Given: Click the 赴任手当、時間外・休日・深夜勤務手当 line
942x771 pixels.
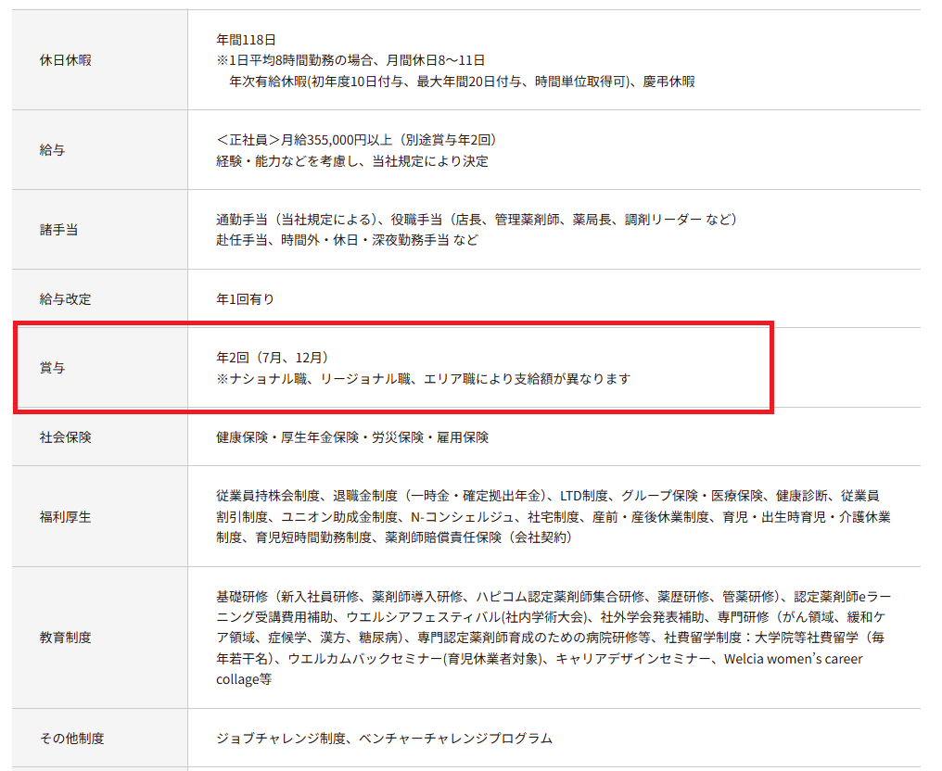Looking at the screenshot, I should click(x=347, y=240).
